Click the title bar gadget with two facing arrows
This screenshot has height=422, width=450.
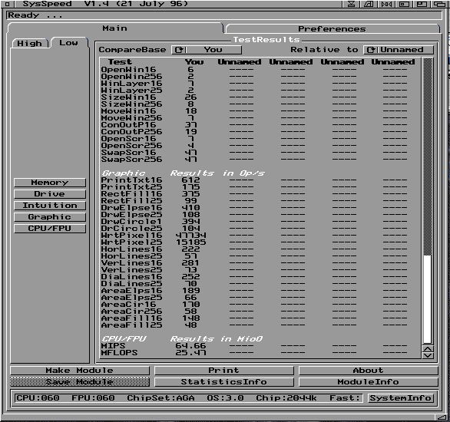click(386, 4)
